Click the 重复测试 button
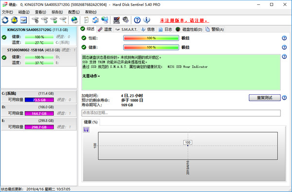 point(265,98)
